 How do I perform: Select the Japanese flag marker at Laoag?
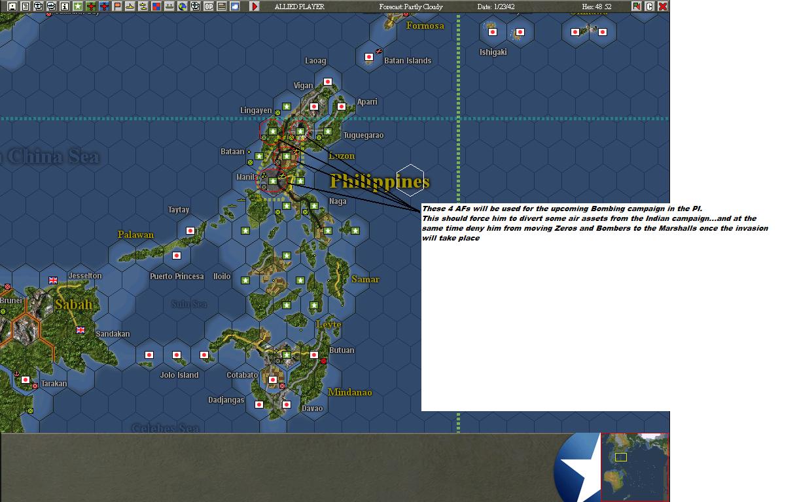click(x=328, y=82)
